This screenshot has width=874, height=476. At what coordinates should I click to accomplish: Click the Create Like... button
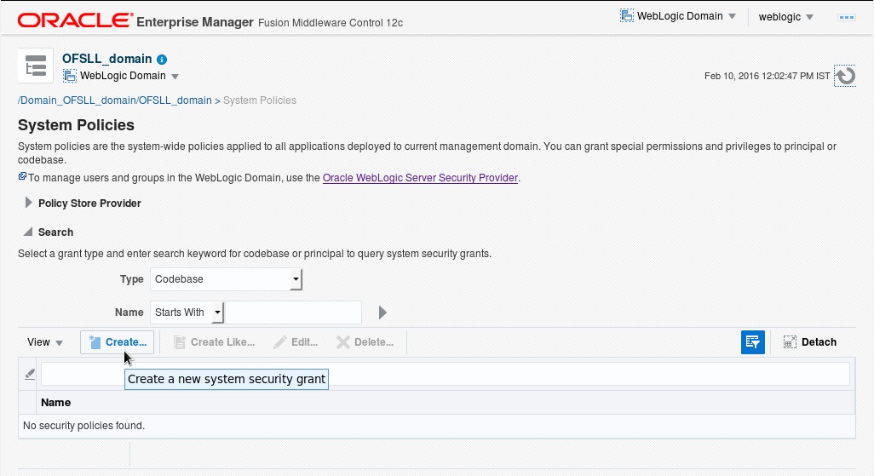coord(214,342)
